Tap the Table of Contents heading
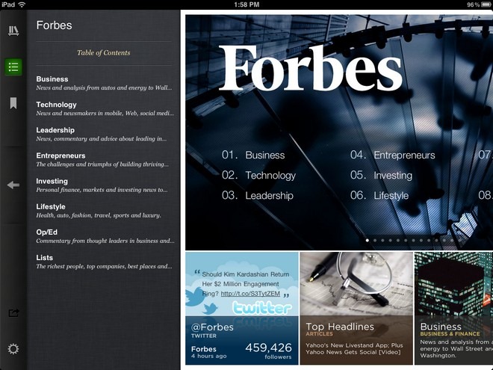Screen dimensions: 493x370 (x=104, y=53)
